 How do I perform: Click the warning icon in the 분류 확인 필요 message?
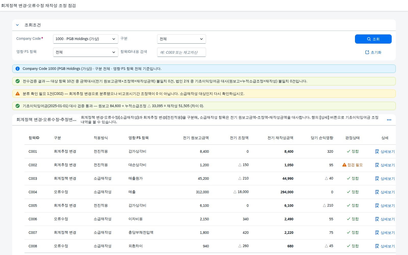pos(18,94)
